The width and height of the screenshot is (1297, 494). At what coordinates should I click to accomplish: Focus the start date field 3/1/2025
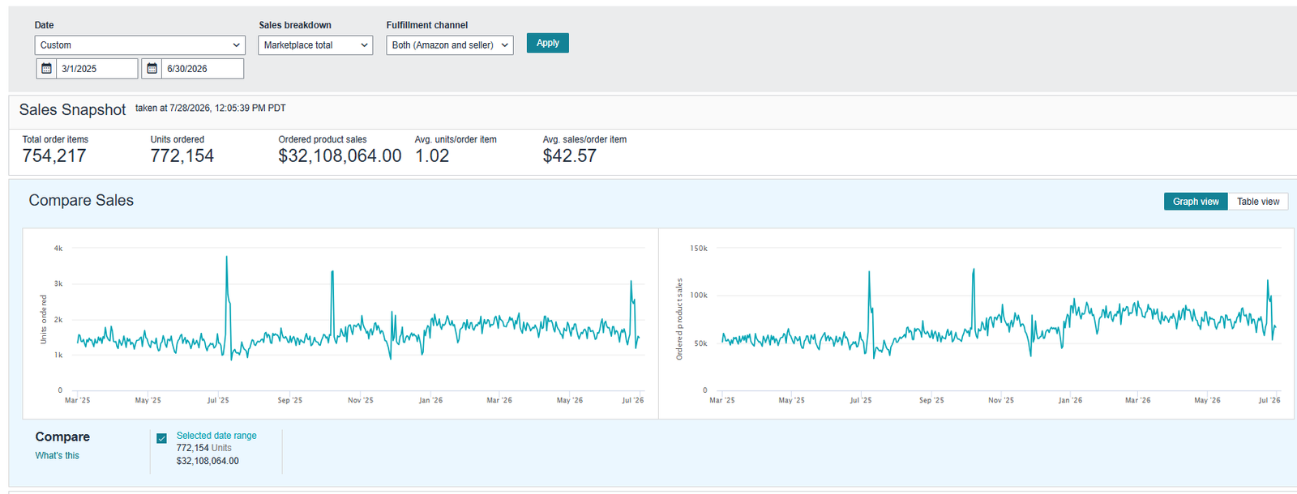[x=97, y=69]
